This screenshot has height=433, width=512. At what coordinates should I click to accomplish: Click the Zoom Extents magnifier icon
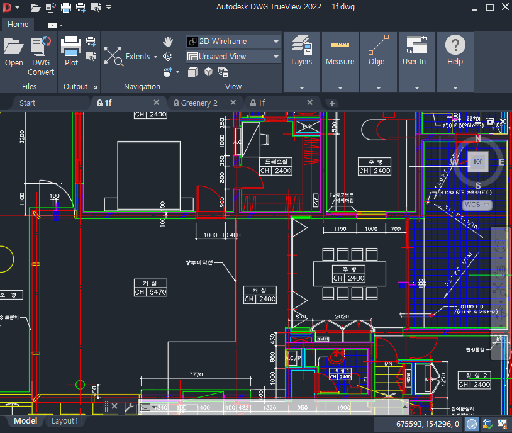(x=113, y=56)
